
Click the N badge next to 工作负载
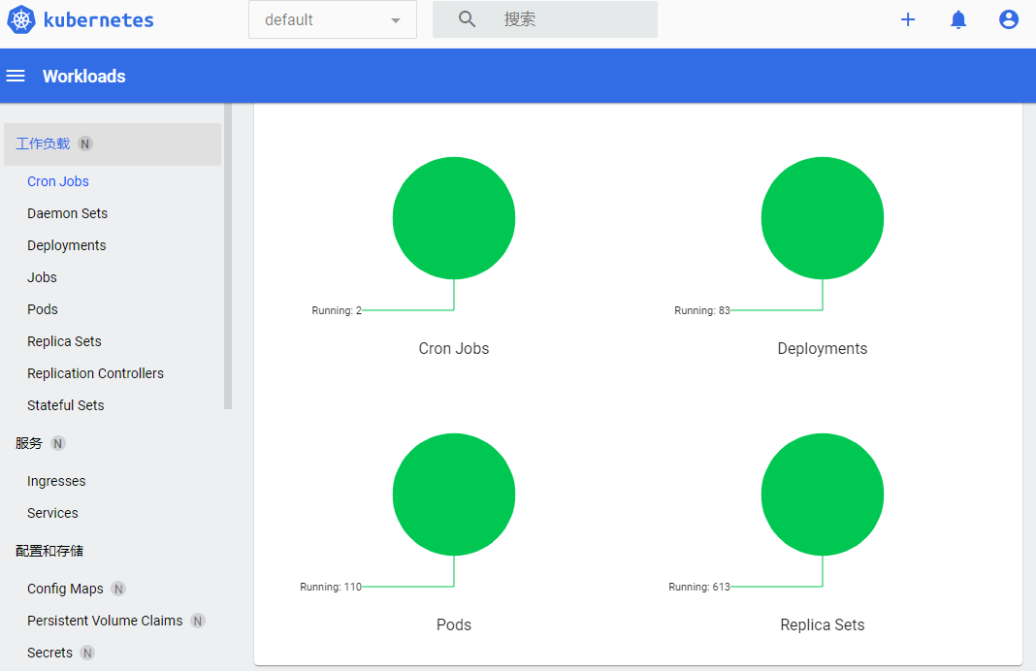pos(85,144)
